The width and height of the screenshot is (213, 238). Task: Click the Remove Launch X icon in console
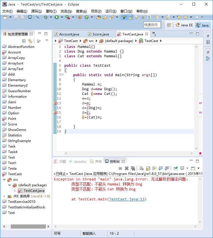tap(127, 168)
